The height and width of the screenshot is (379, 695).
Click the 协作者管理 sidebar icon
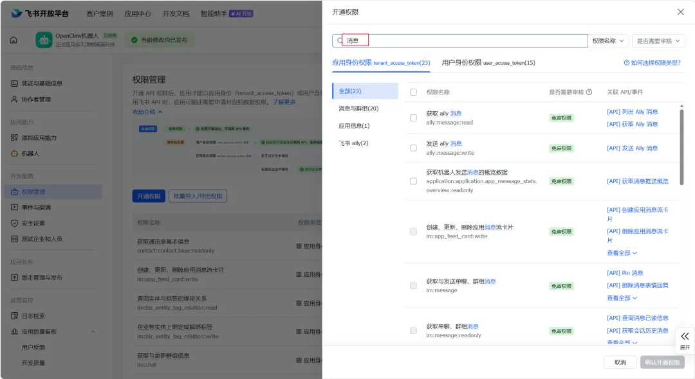pyautogui.click(x=15, y=99)
